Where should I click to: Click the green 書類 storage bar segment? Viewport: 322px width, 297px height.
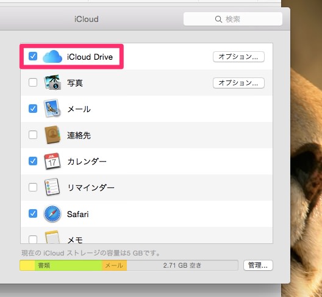68,265
